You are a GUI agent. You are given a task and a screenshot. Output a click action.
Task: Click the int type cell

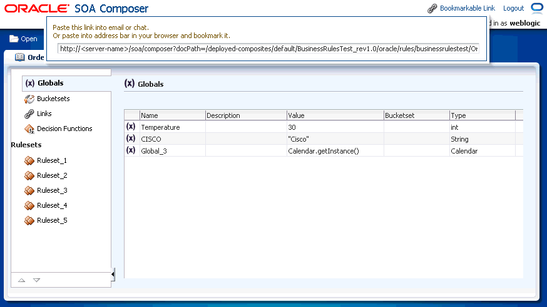point(483,127)
